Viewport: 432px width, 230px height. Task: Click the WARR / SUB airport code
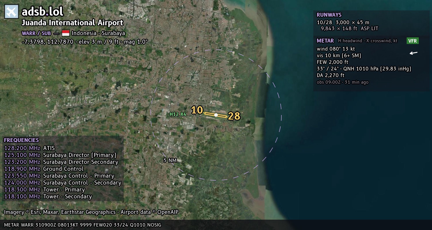point(36,33)
